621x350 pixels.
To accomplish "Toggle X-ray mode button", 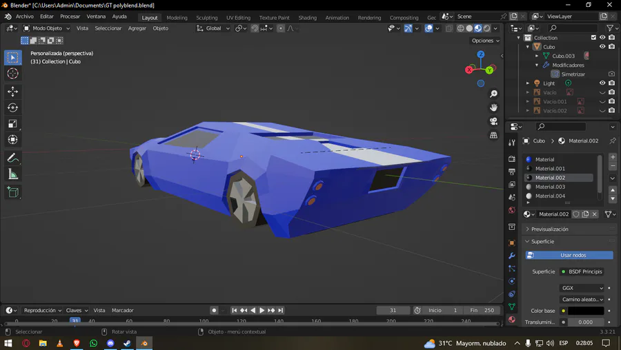I will tap(449, 28).
